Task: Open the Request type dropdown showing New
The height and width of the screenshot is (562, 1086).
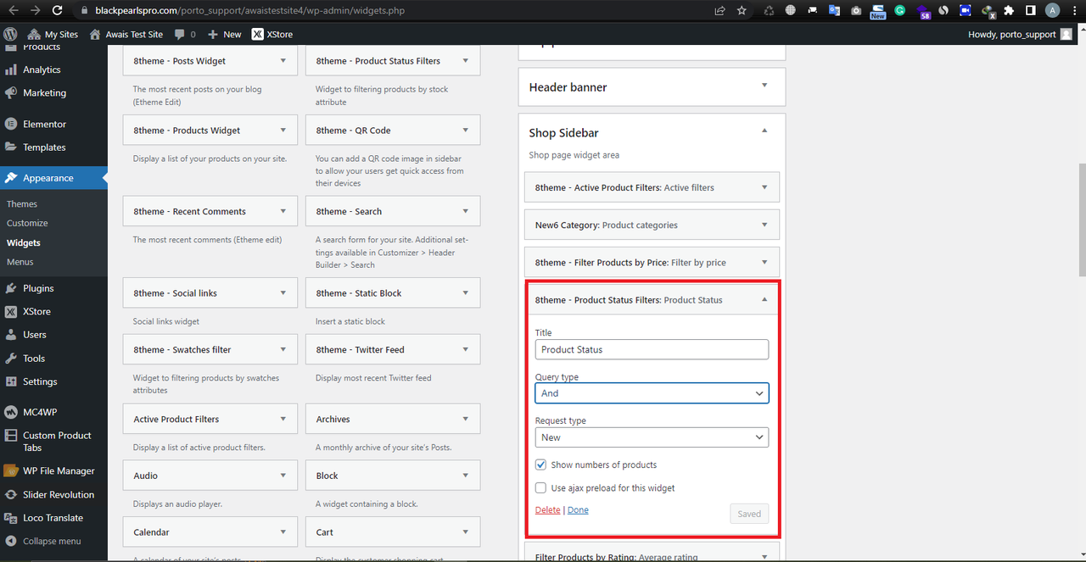Action: pos(652,437)
